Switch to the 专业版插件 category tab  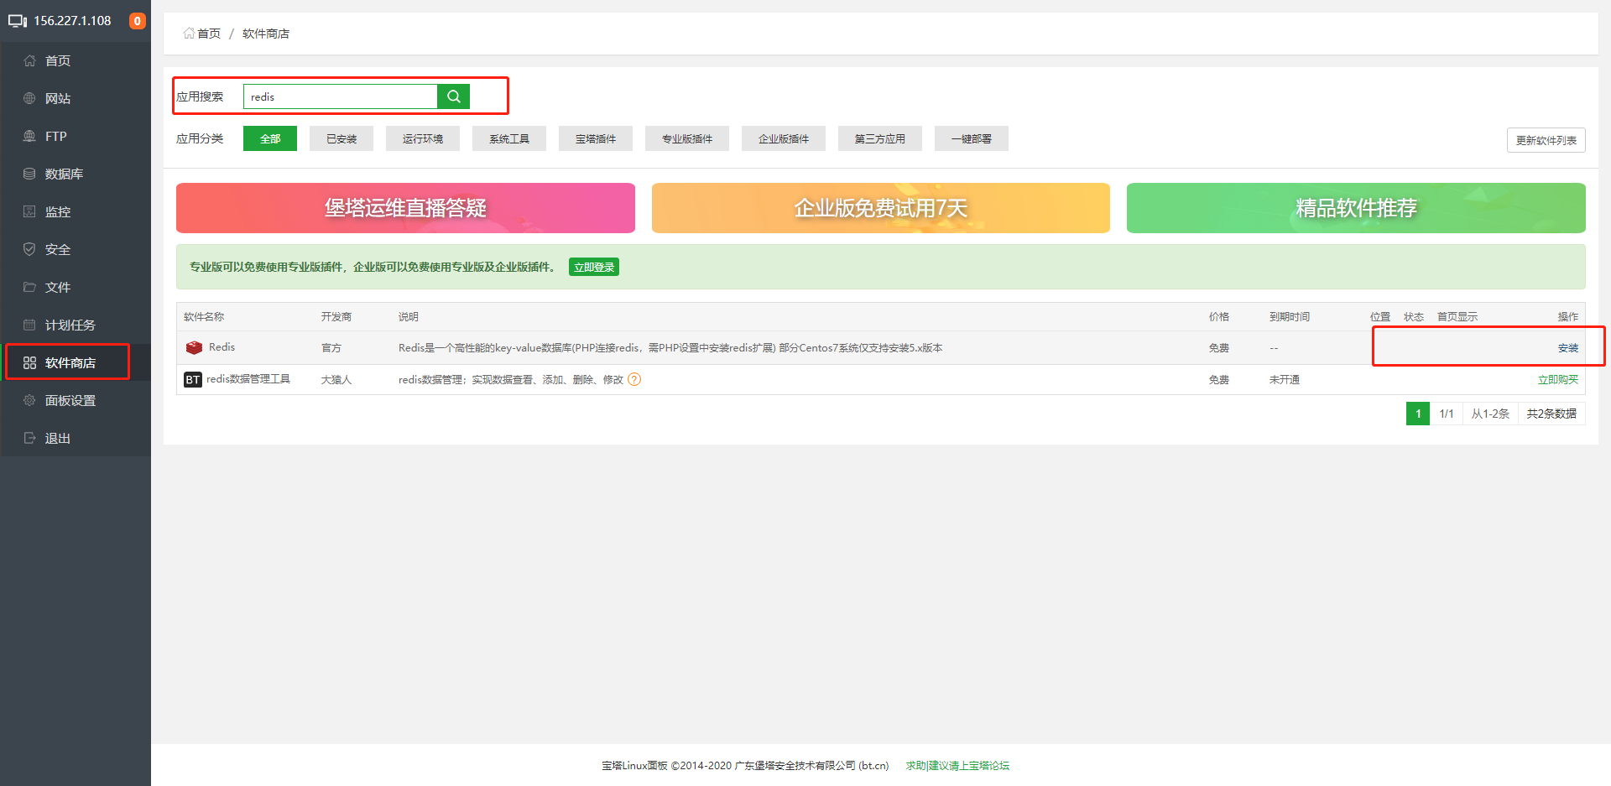point(687,138)
